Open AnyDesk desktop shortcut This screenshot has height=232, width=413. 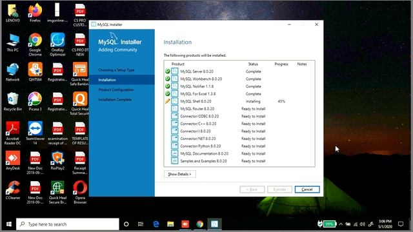pyautogui.click(x=13, y=160)
